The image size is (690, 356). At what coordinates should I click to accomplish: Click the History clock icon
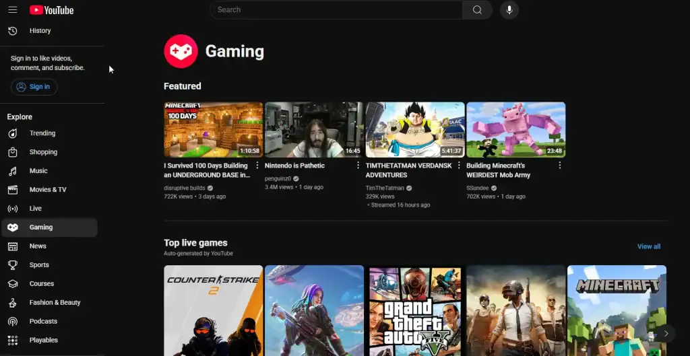click(x=13, y=31)
